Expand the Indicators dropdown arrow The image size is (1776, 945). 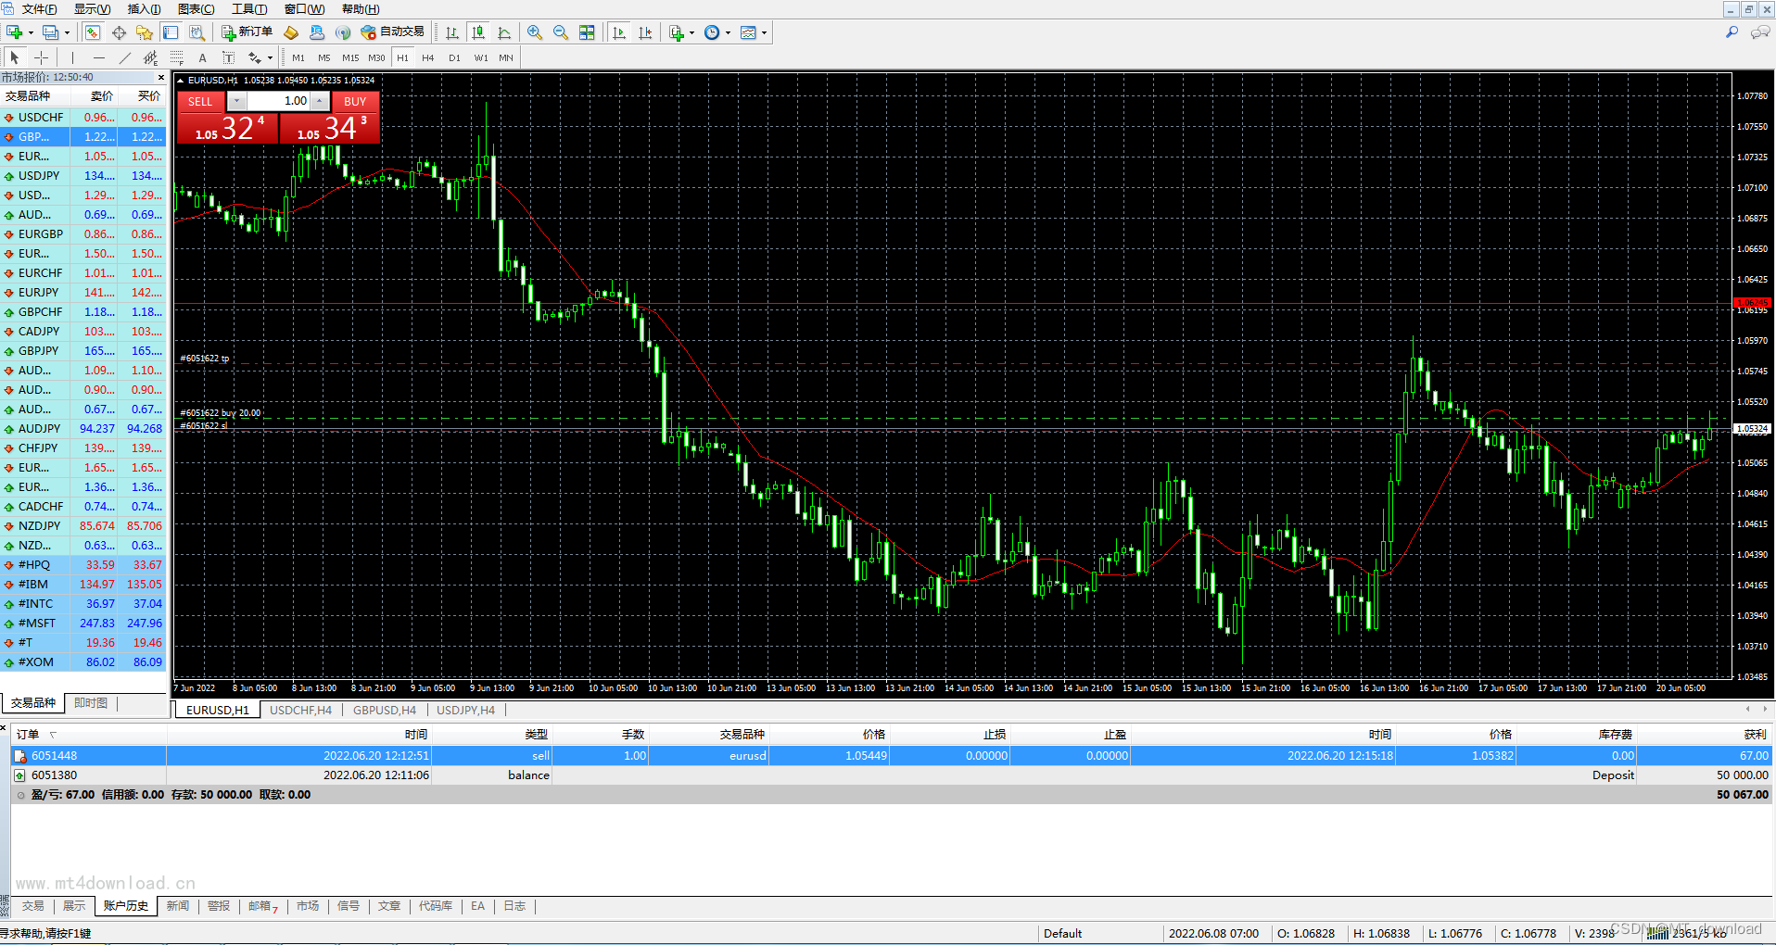coord(691,33)
